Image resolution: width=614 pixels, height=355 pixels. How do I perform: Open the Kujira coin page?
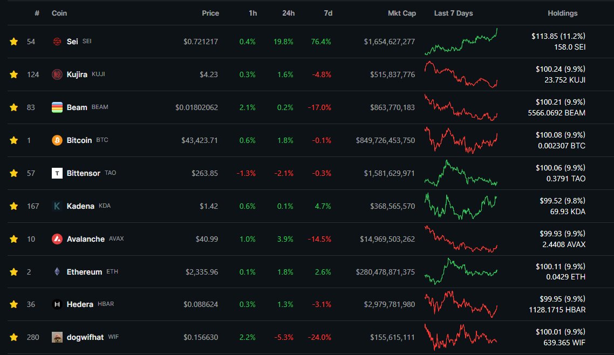click(77, 74)
